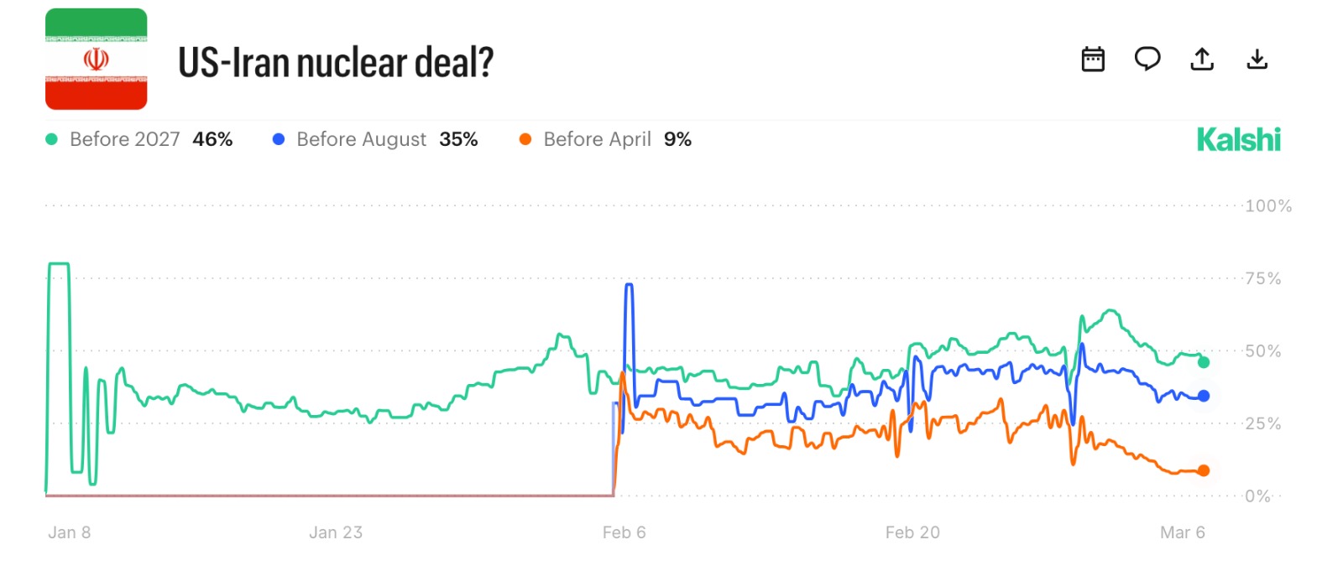Click the US-Iran nuclear deal? title

336,62
